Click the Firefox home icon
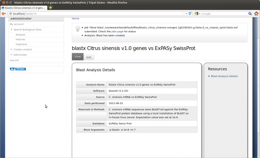260x158 pixels. coord(256,14)
